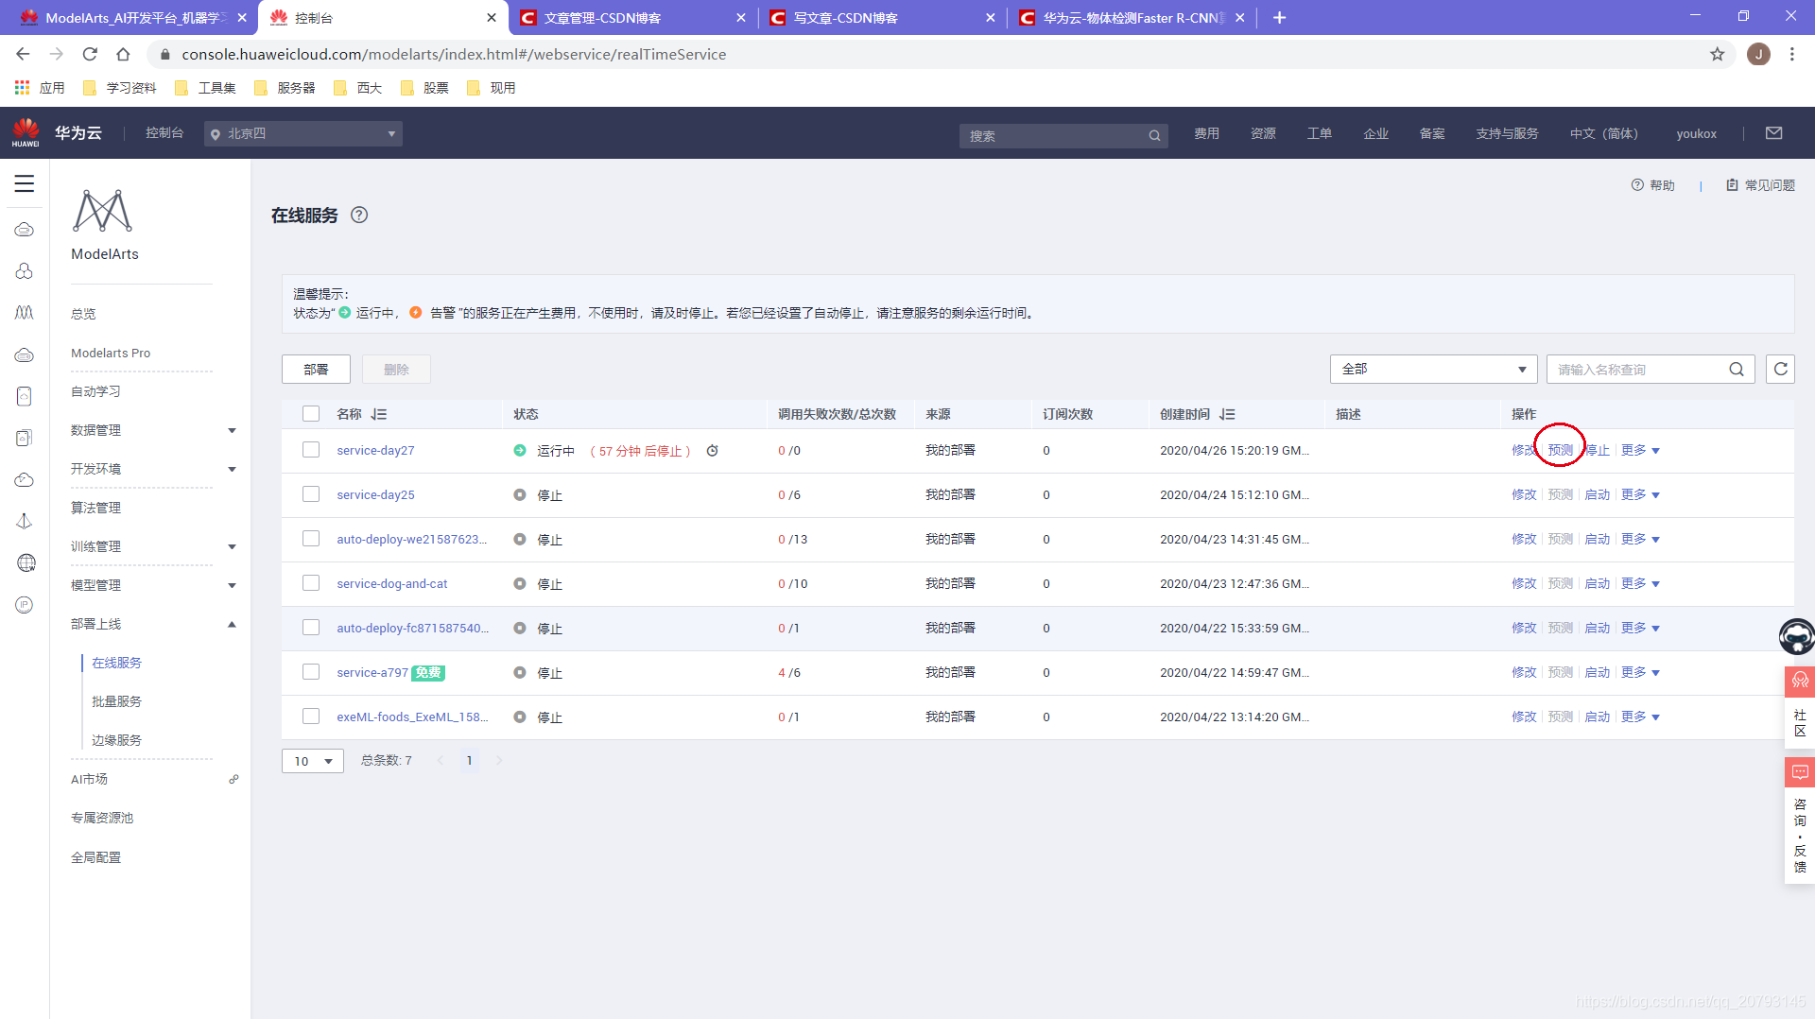Bookmark this page with star icon
The height and width of the screenshot is (1019, 1815).
1717,54
